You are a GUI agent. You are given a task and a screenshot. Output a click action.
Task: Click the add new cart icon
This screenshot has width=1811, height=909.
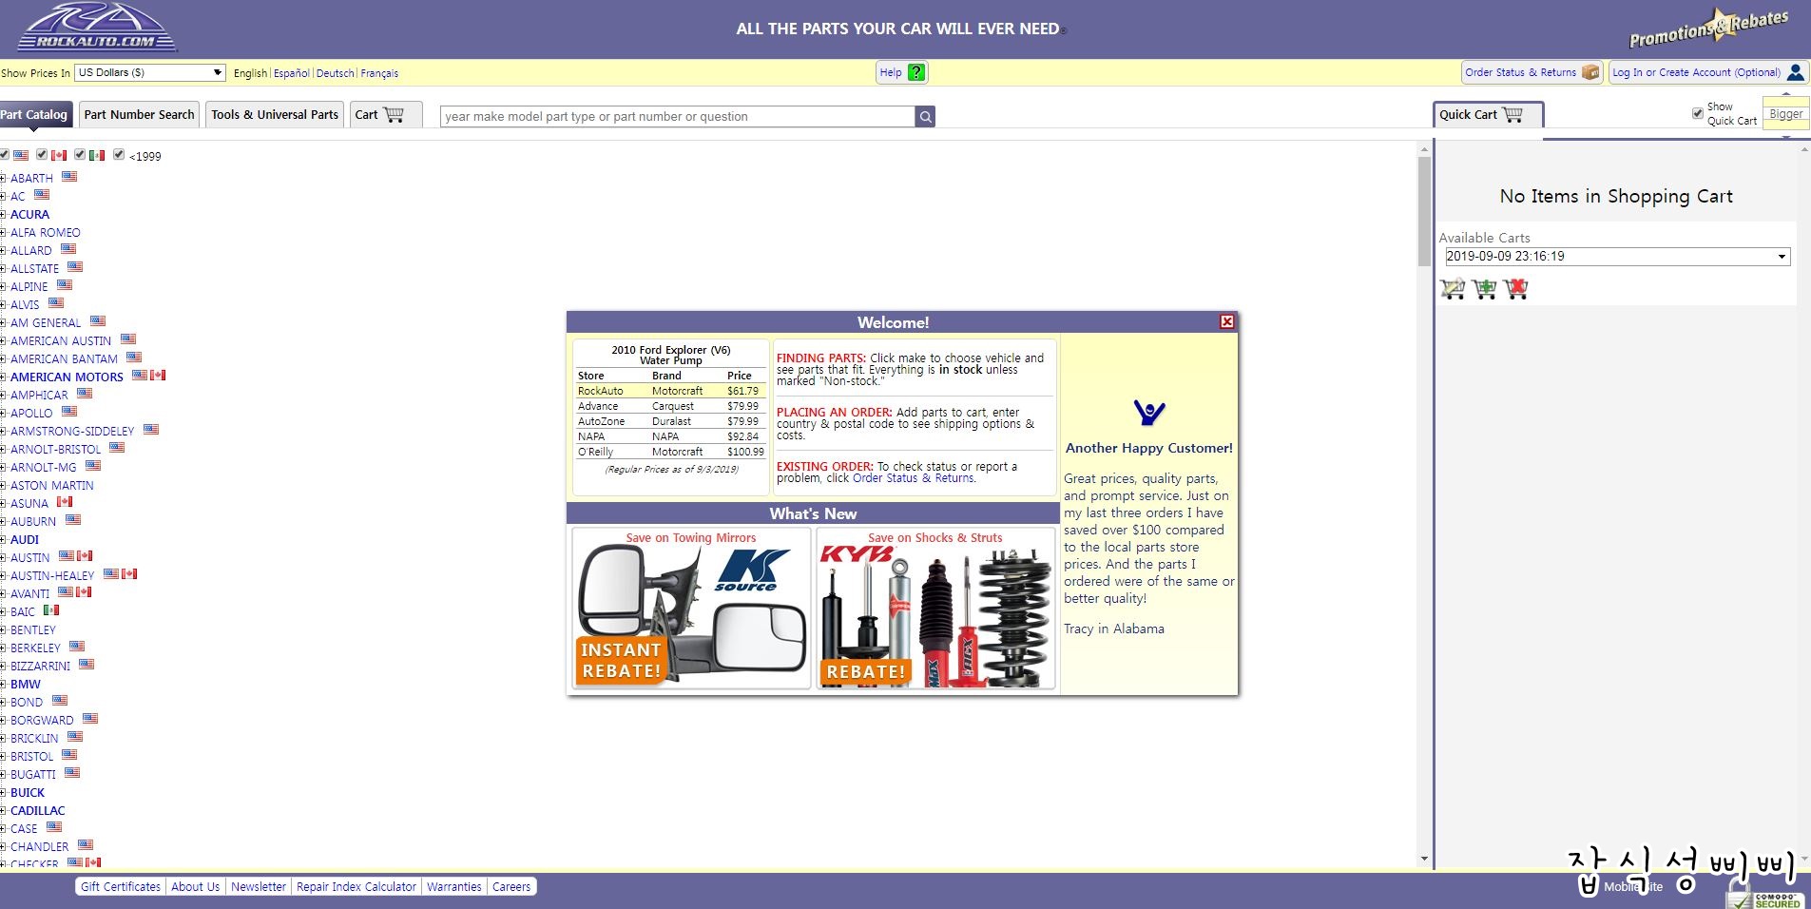pos(1484,288)
